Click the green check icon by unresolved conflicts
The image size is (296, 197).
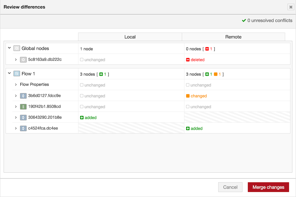(244, 20)
